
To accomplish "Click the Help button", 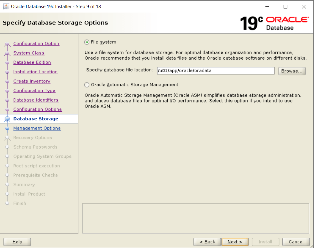I will pos(17,242).
